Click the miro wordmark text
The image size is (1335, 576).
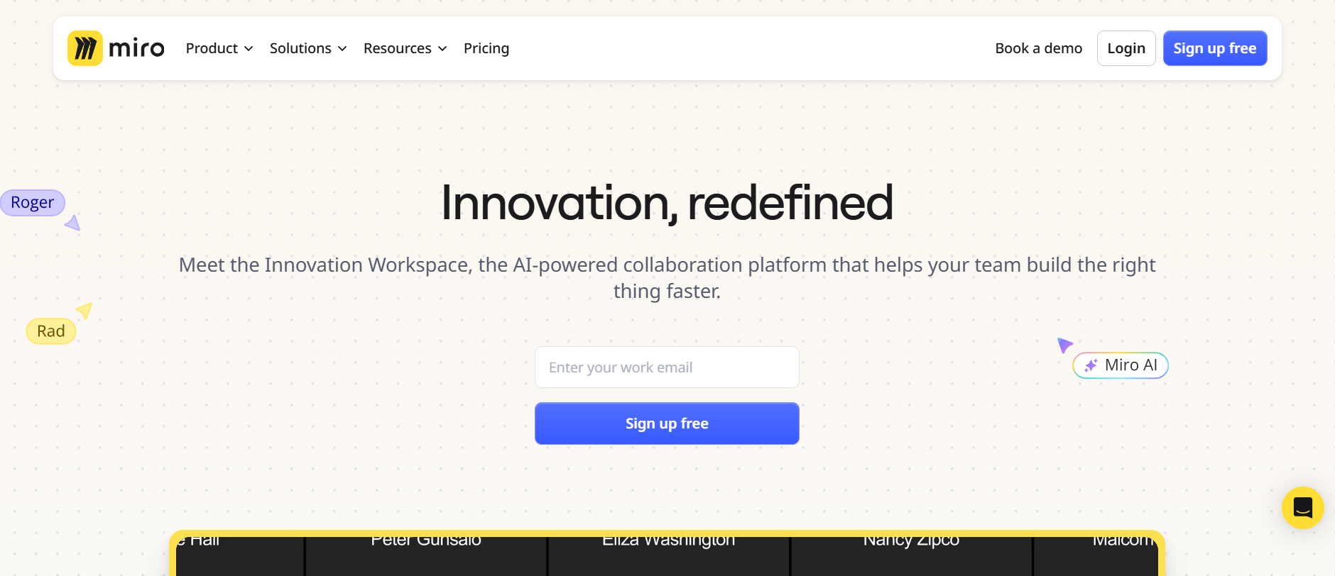[x=136, y=48]
